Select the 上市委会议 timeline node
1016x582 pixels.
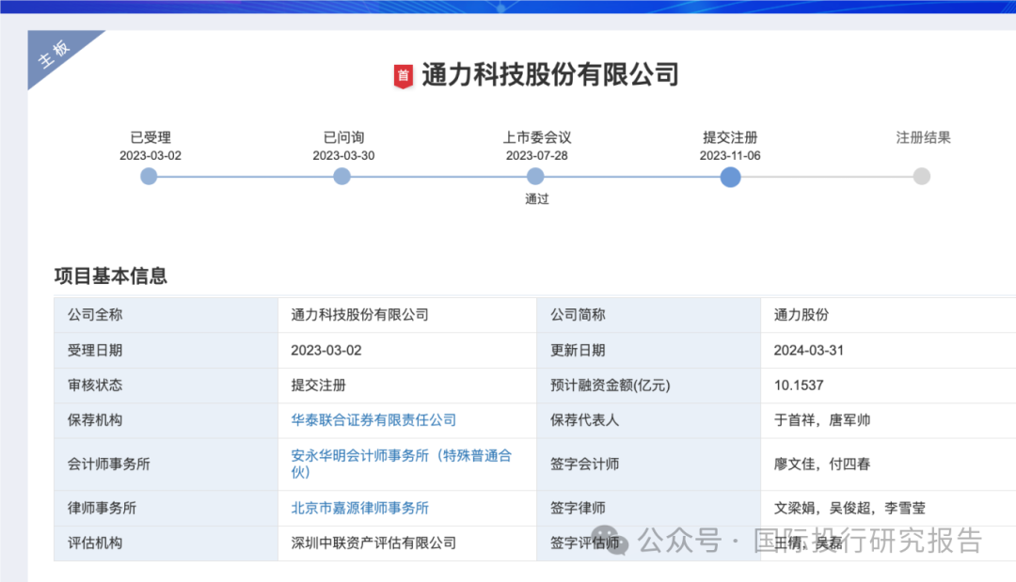[535, 176]
